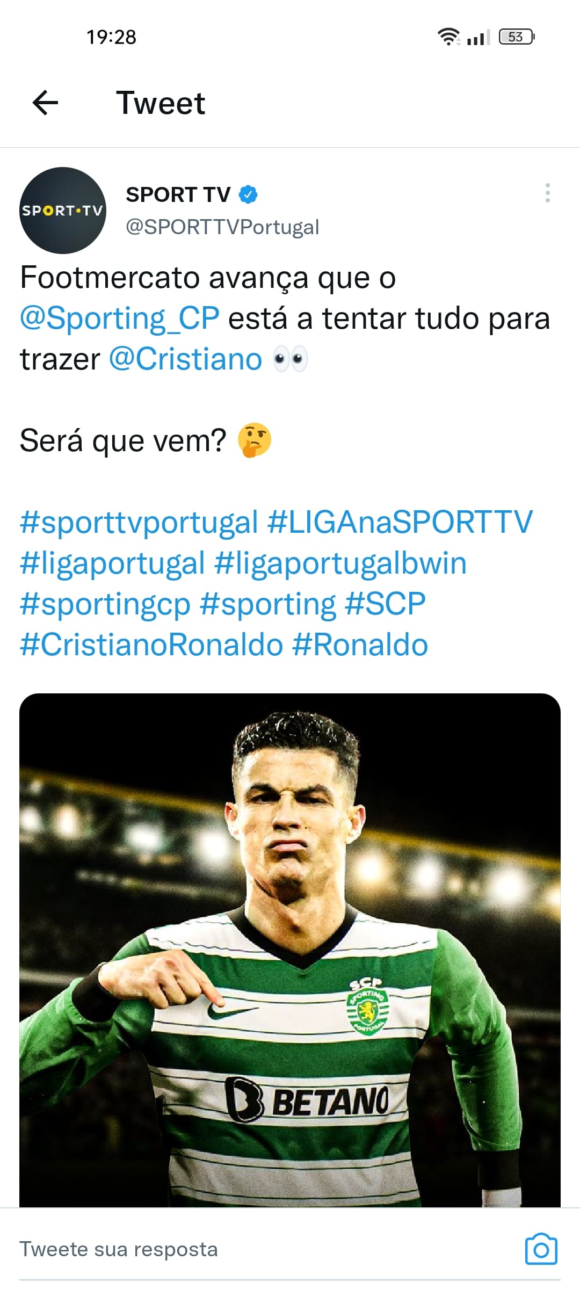580x1289 pixels.
Task: Open the #sporttvportugal hashtag
Action: pyautogui.click(x=139, y=523)
